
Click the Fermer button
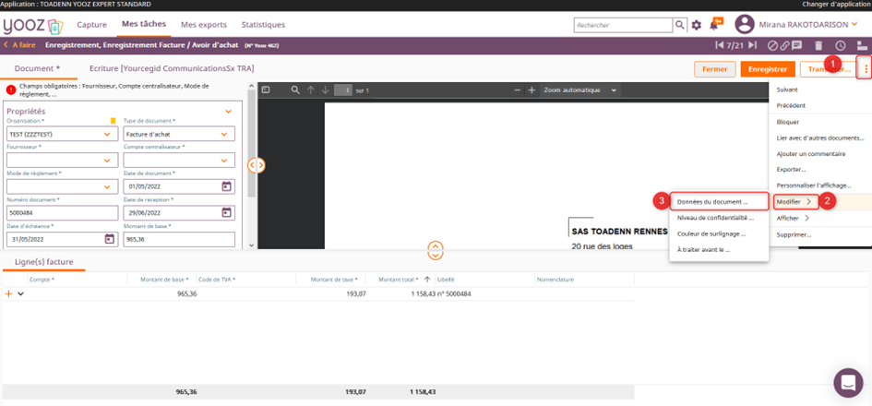[x=714, y=69]
